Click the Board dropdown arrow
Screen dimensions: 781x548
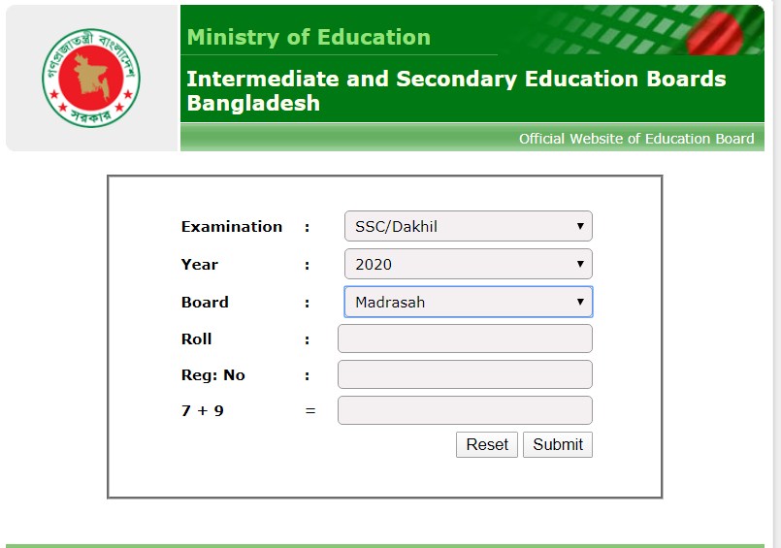tap(580, 302)
